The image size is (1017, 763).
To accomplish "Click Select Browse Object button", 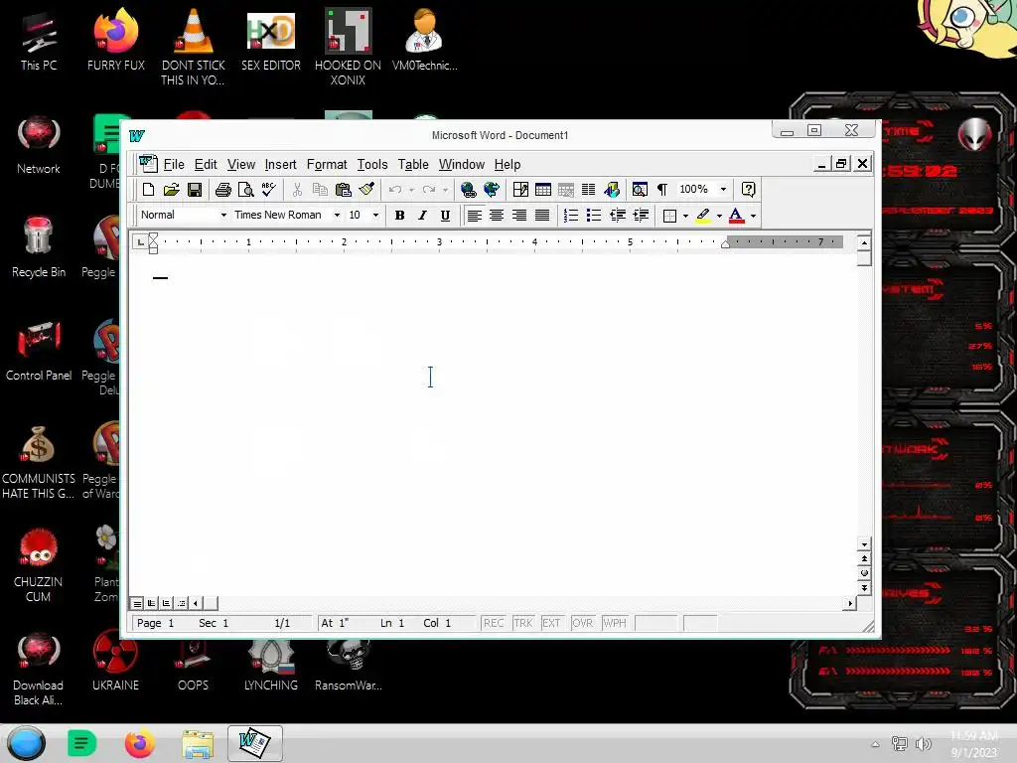I will click(x=864, y=573).
